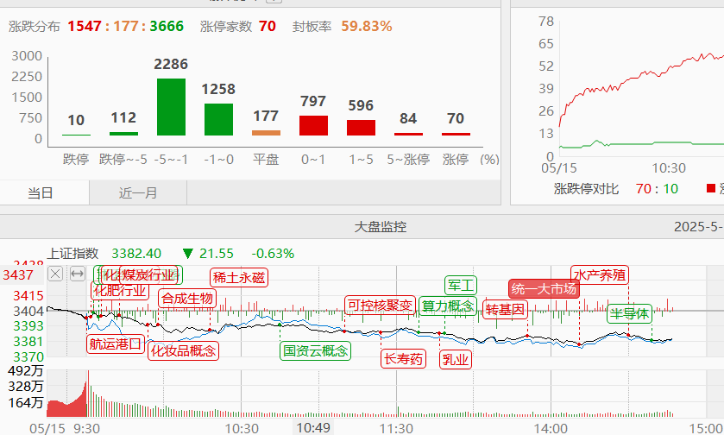Click the green 算力概念 tag

click(x=447, y=306)
